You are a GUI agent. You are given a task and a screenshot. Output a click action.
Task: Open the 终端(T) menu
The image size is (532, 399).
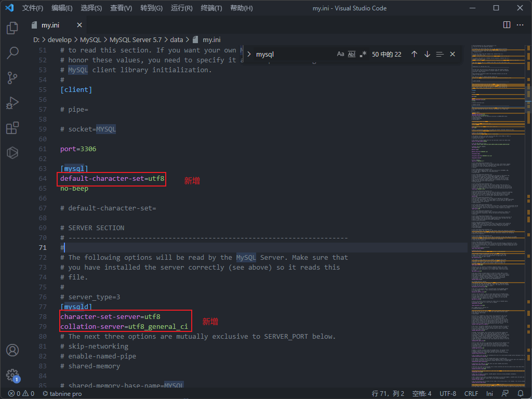[x=211, y=8]
